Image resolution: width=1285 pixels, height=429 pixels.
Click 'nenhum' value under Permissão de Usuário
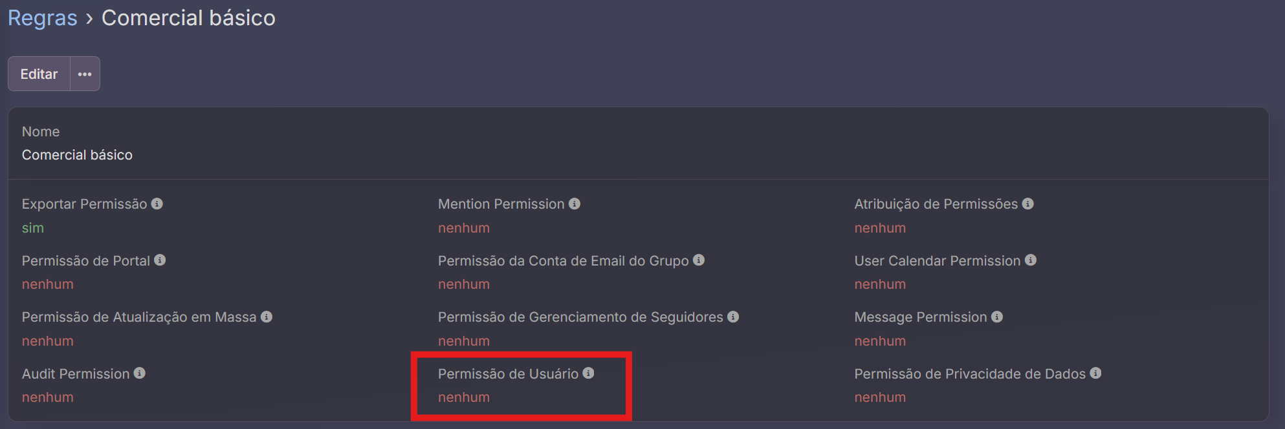[x=464, y=397]
